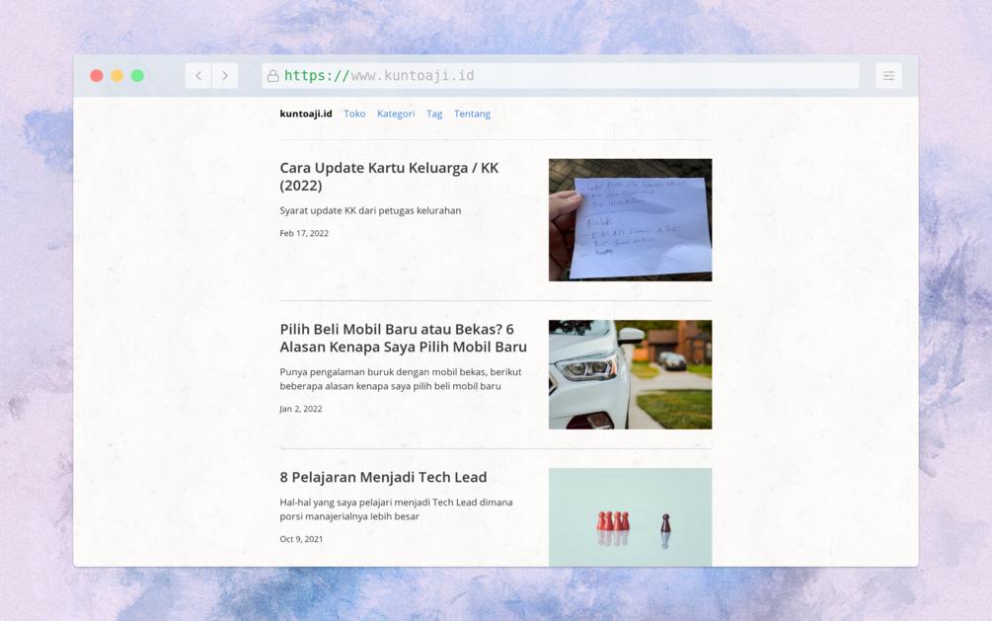
Task: Click the green maximize window dot
Action: coord(137,76)
